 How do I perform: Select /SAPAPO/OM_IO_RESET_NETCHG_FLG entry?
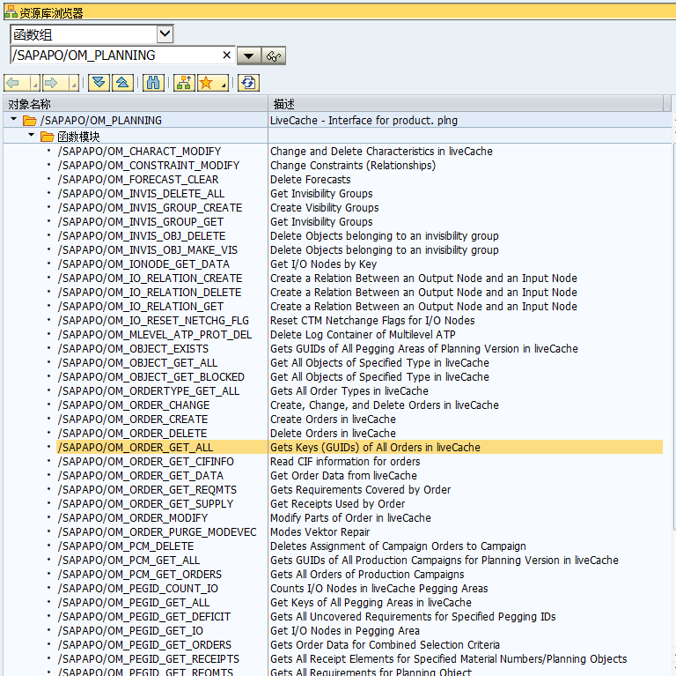point(153,320)
